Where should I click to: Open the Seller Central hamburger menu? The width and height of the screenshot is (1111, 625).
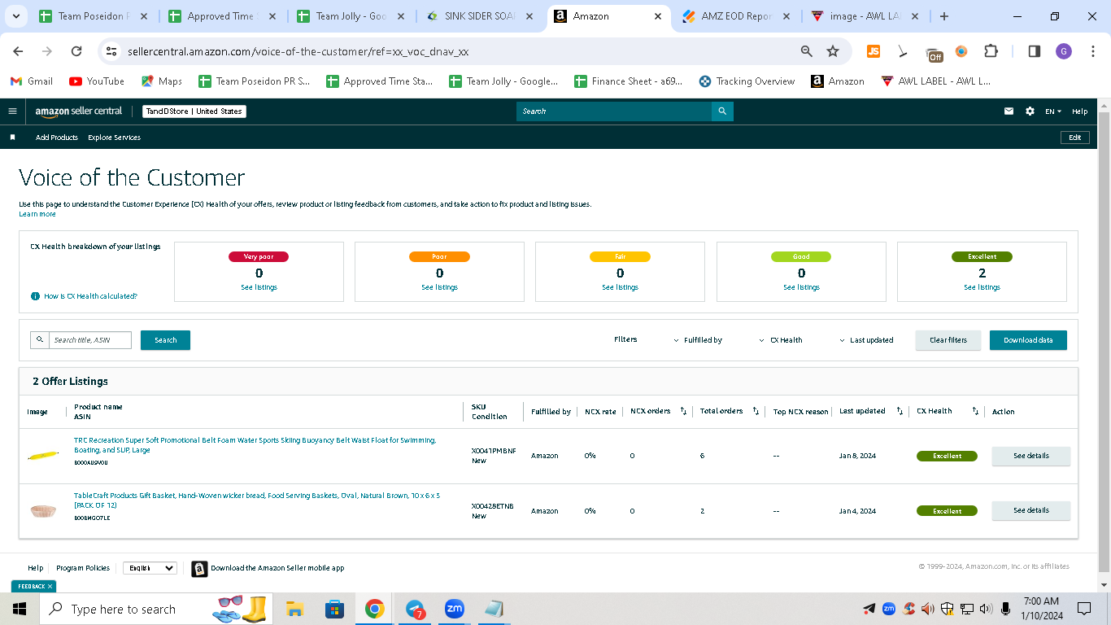point(12,111)
